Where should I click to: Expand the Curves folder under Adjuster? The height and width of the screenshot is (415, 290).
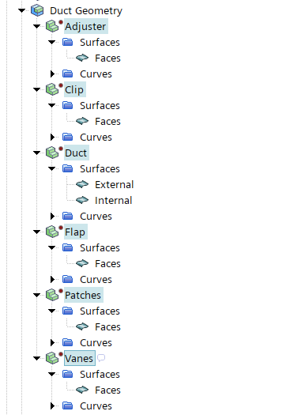(52, 74)
